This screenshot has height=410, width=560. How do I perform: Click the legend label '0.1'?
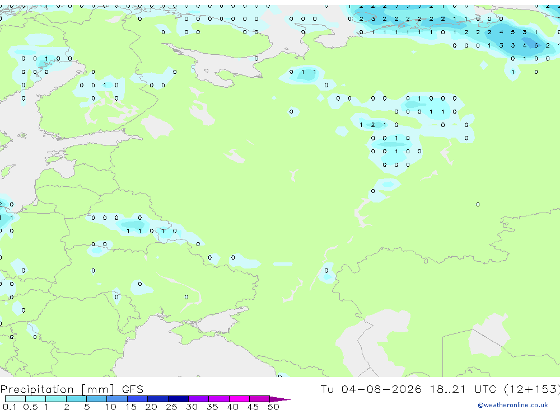coord(10,407)
